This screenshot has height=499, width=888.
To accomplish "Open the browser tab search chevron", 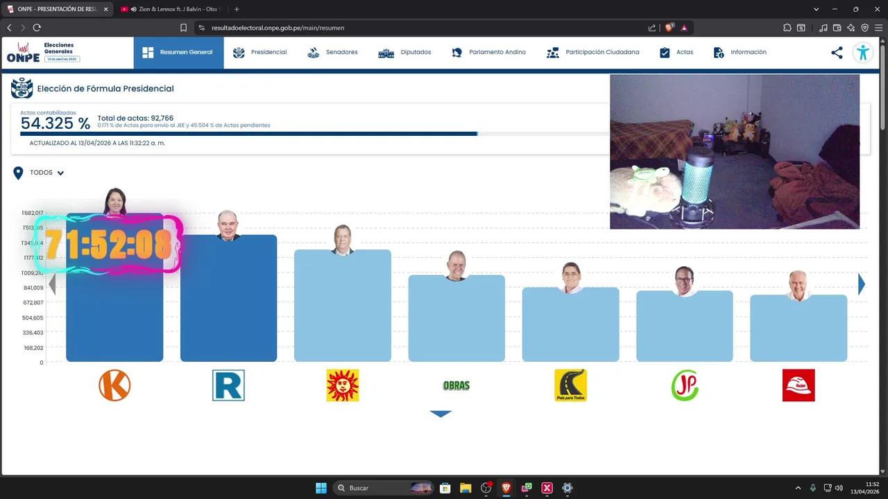I will (x=817, y=9).
